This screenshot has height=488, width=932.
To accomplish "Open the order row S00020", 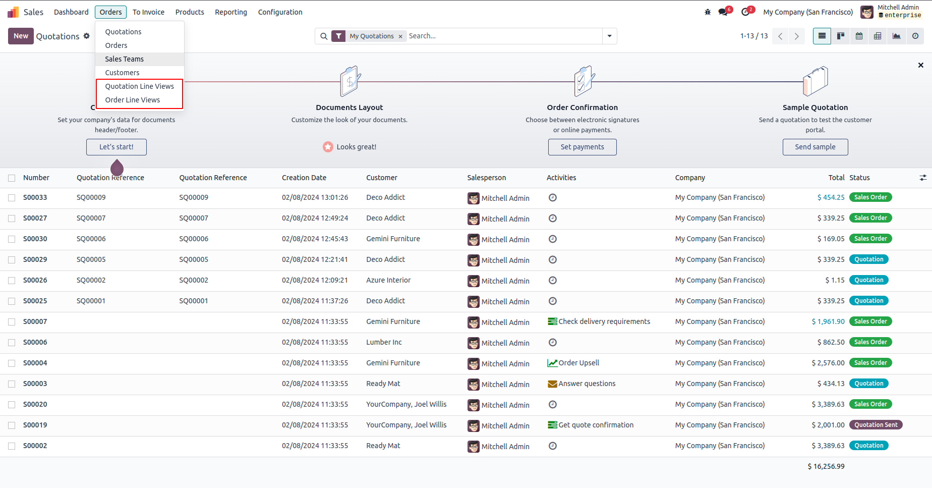I will [466, 404].
